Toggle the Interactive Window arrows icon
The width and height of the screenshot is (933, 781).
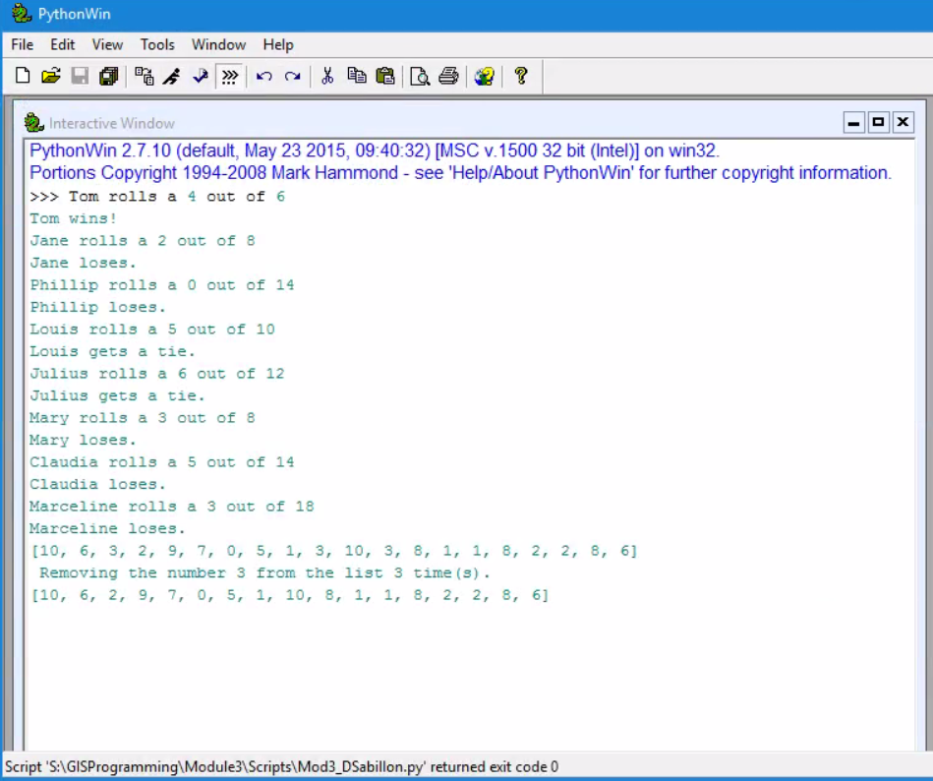click(230, 76)
